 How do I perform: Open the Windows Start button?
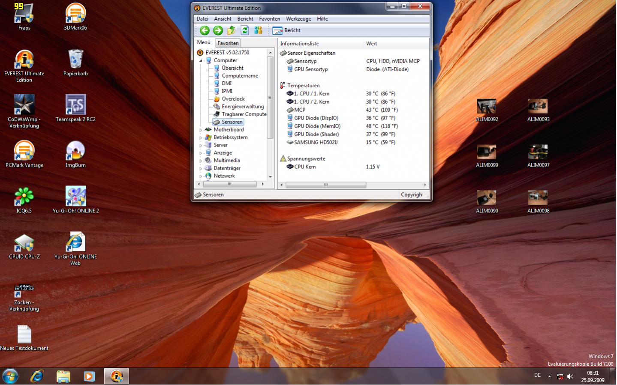pyautogui.click(x=10, y=376)
